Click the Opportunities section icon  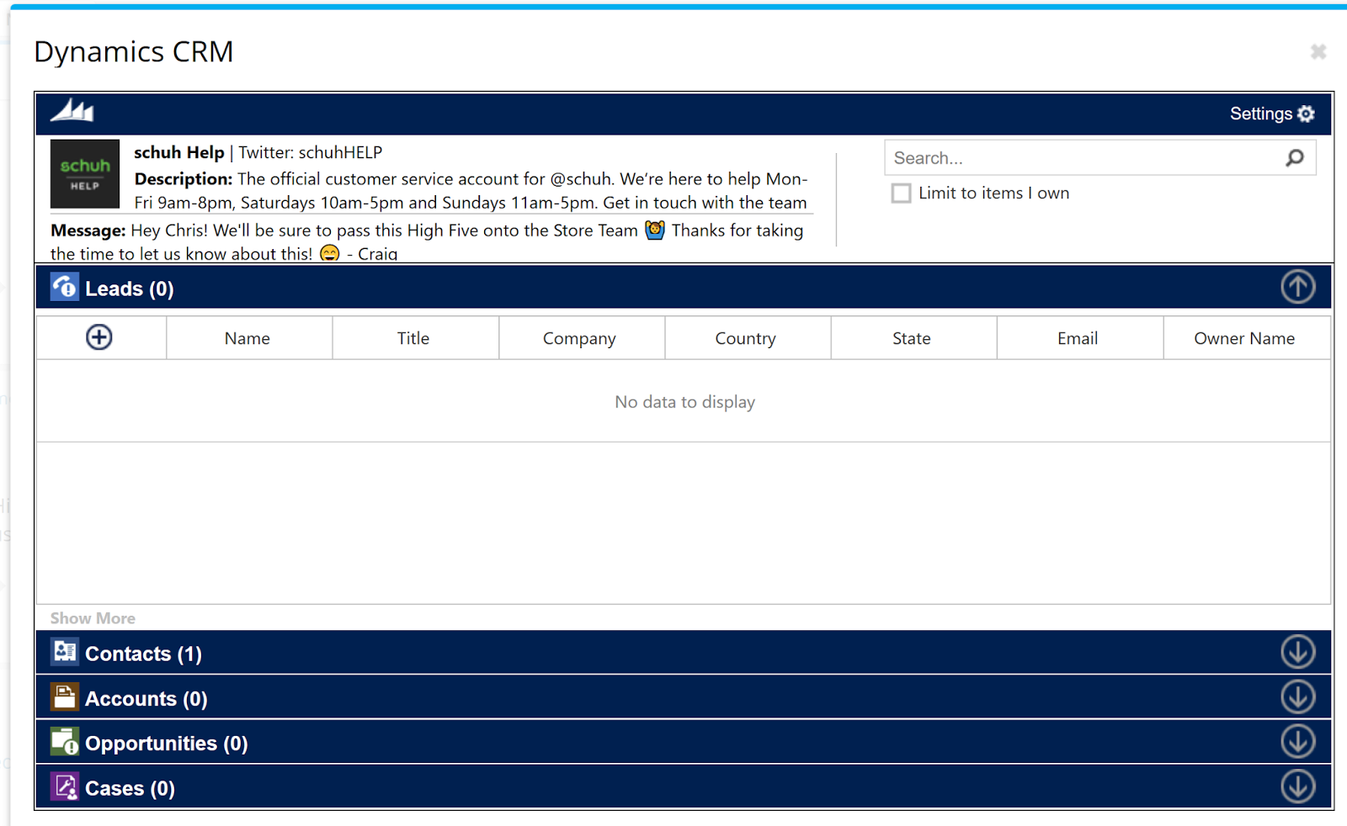(x=65, y=742)
